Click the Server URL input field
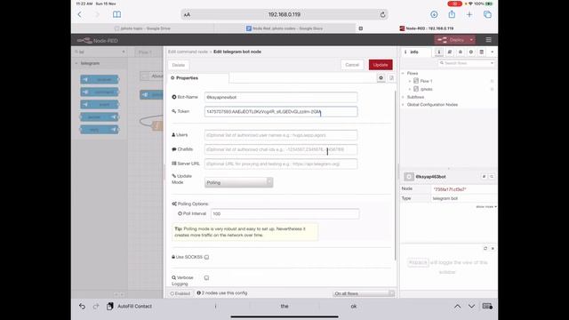 pos(281,164)
